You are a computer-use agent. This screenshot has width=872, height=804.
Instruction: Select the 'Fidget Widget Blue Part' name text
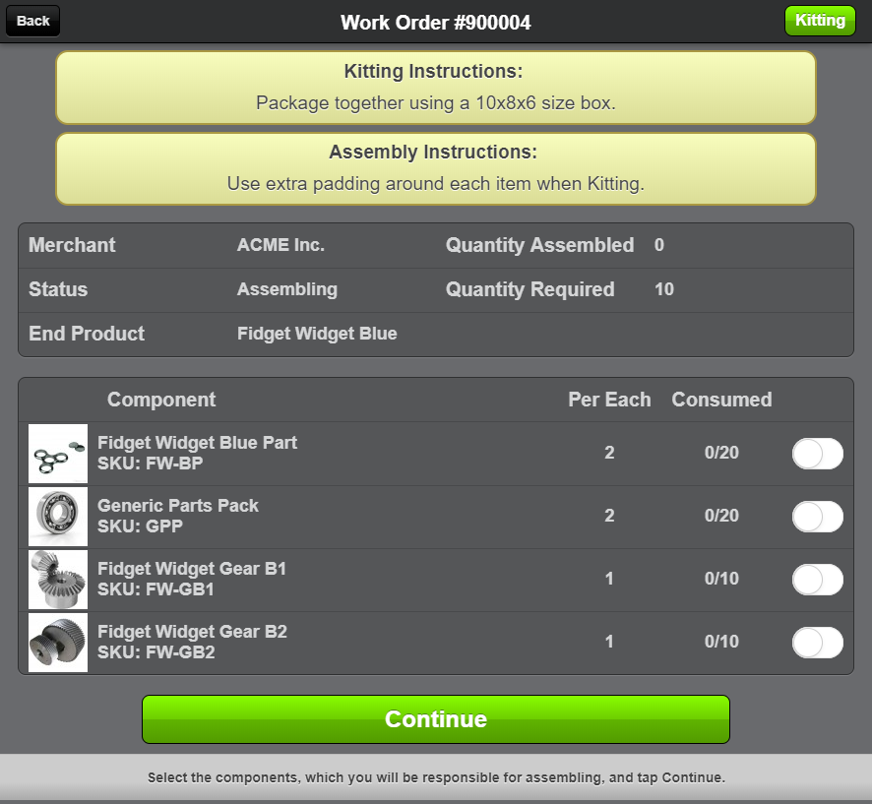click(197, 443)
